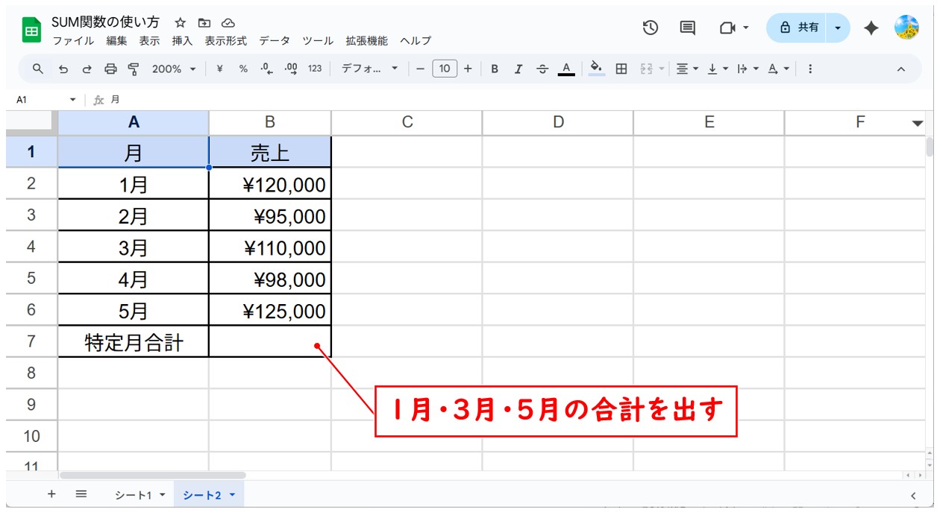Select the paint format roller icon
Image resolution: width=937 pixels, height=512 pixels.
[134, 69]
